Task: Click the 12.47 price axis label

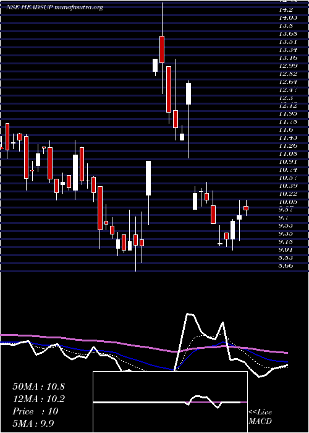Action: click(288, 90)
